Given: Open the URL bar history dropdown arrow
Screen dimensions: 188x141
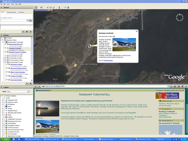Looking at the screenshot, I should click(x=168, y=86).
